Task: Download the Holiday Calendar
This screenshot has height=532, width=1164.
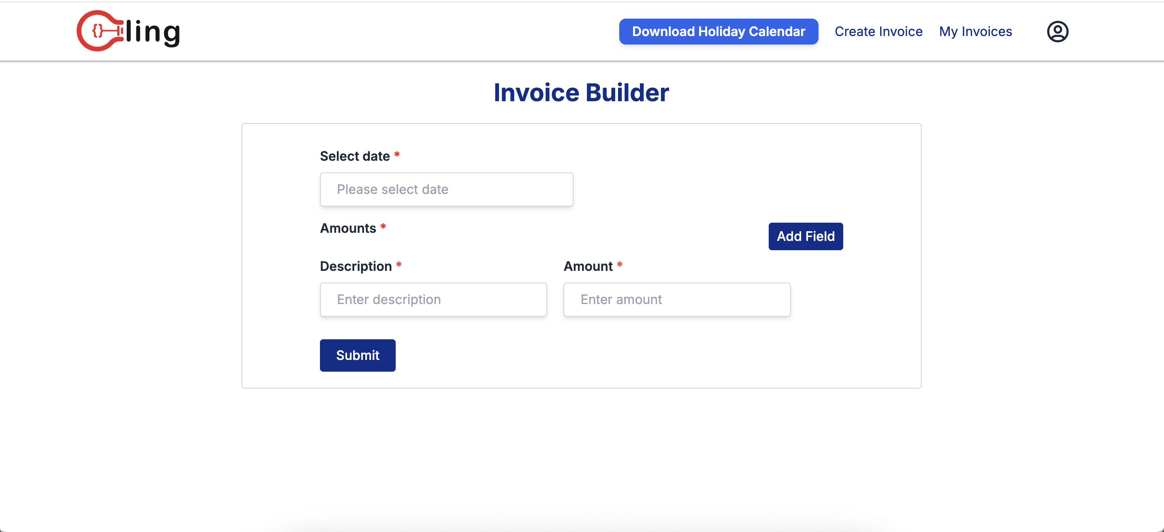Action: (718, 32)
